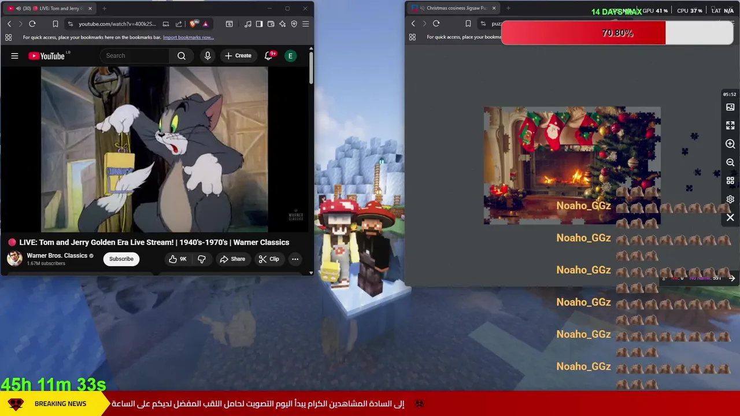Share the Tom and Jerry video

point(232,259)
